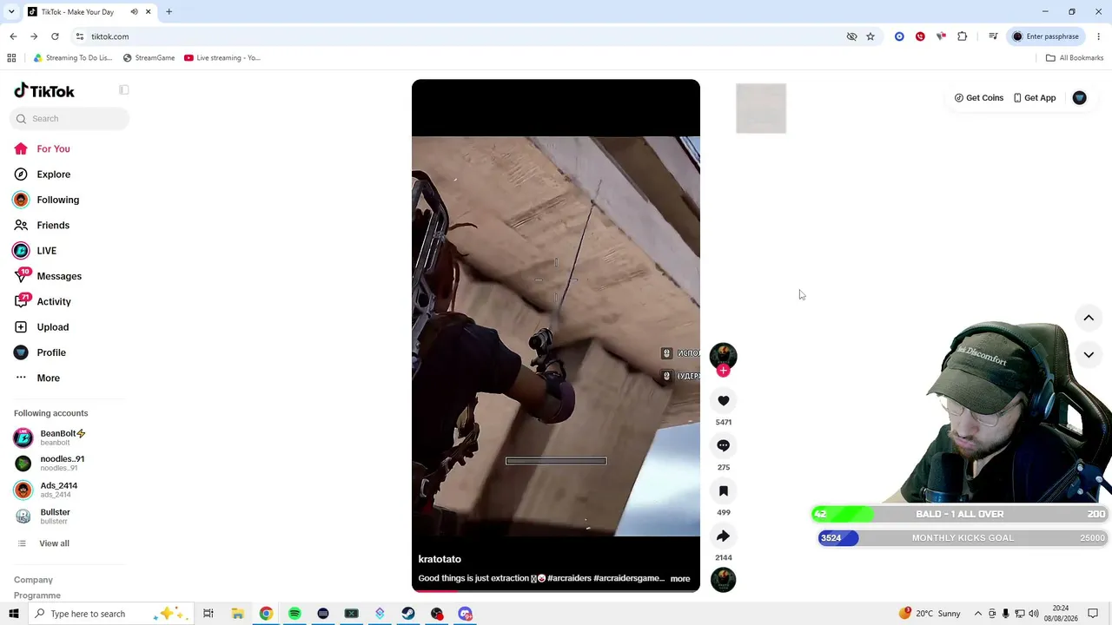Viewport: 1112px width, 625px height.
Task: Open Streaming To Do List bookmark
Action: (x=73, y=58)
